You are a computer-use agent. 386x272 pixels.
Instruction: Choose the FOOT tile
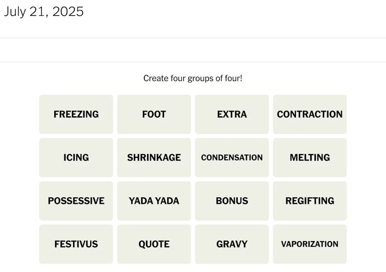click(154, 114)
